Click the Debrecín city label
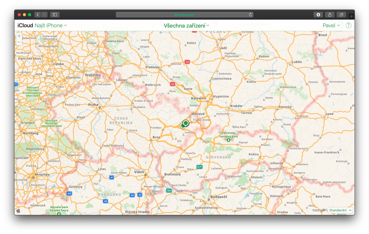This screenshot has height=234, width=369. (277, 196)
